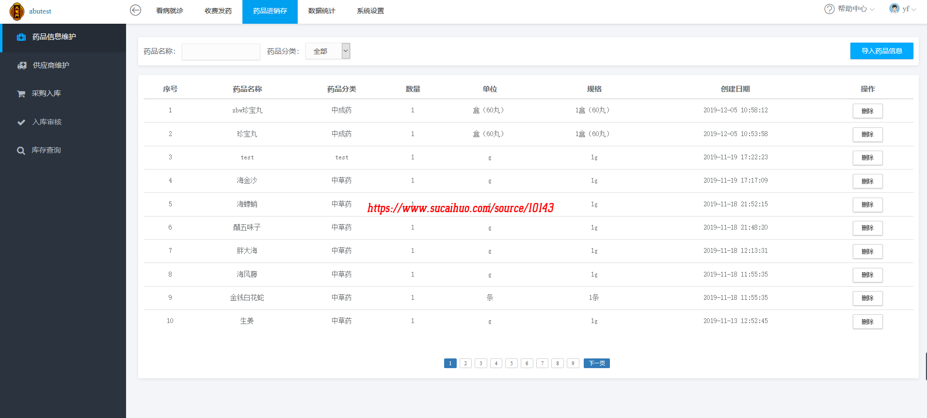The width and height of the screenshot is (927, 418).
Task: Click the yf user avatar icon
Action: (x=894, y=9)
